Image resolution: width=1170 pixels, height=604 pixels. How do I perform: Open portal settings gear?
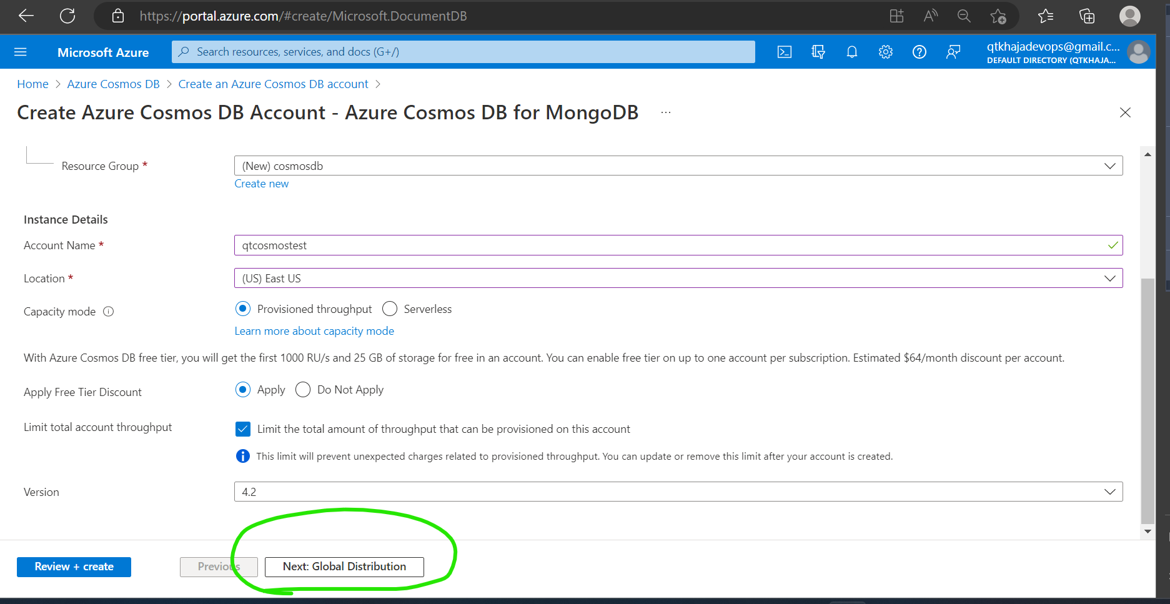click(886, 52)
